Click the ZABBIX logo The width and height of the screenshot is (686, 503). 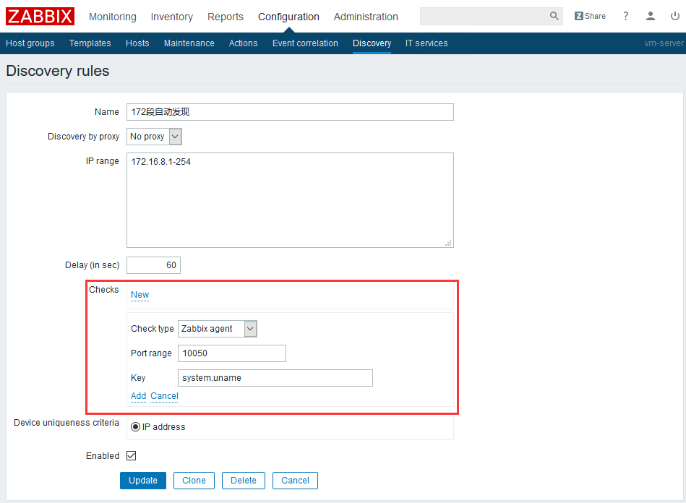click(x=40, y=16)
